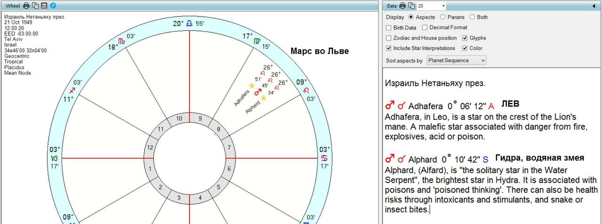Collapse the Data panel with the arrow

(x=594, y=6)
